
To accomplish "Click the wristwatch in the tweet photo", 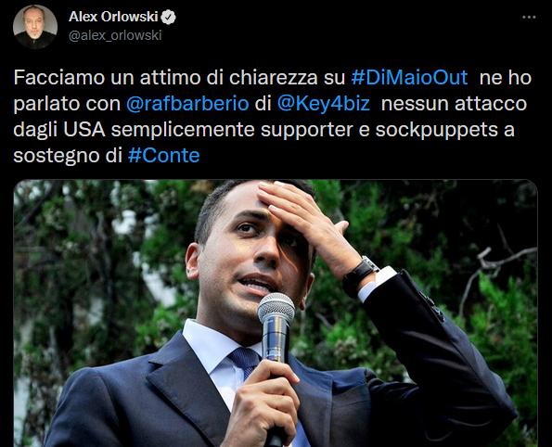I will tap(361, 274).
